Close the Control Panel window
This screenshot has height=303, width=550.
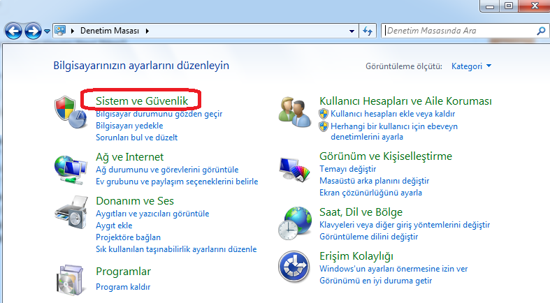(x=534, y=6)
